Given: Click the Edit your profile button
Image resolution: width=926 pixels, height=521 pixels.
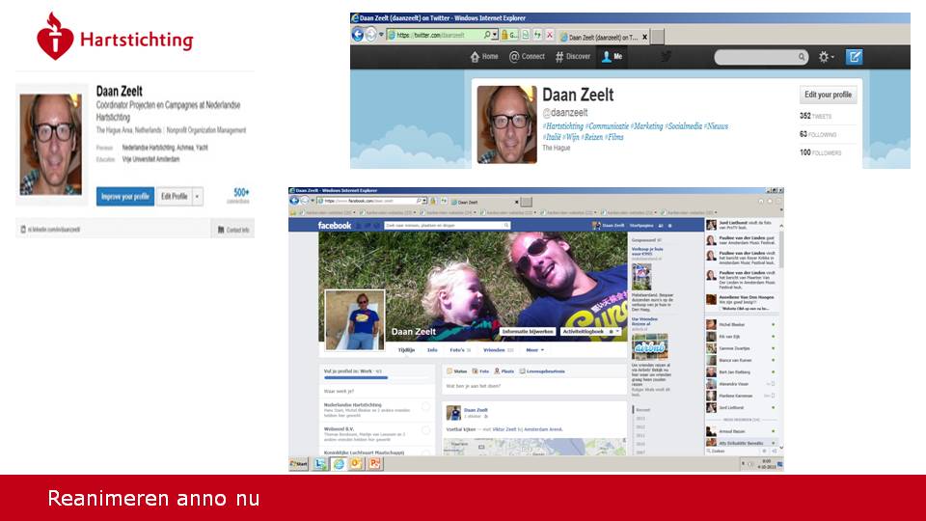Looking at the screenshot, I should pyautogui.click(x=829, y=95).
